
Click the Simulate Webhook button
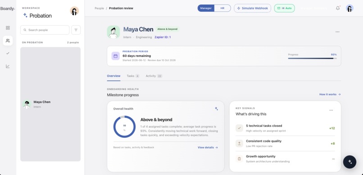(252, 8)
